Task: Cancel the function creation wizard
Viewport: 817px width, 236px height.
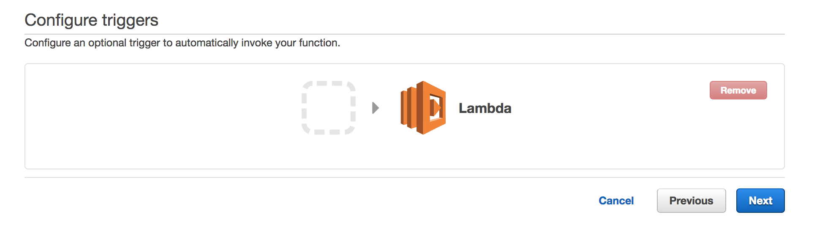Action: point(616,201)
